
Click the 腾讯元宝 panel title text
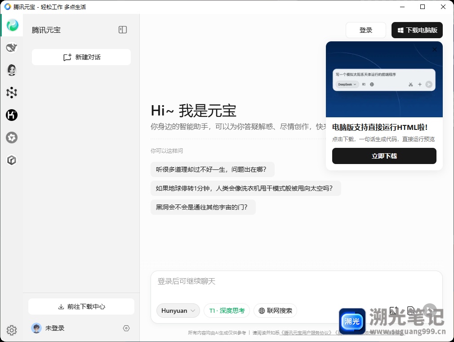(46, 30)
